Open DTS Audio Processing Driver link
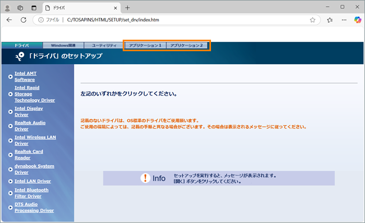The width and height of the screenshot is (365, 223). (x=34, y=207)
